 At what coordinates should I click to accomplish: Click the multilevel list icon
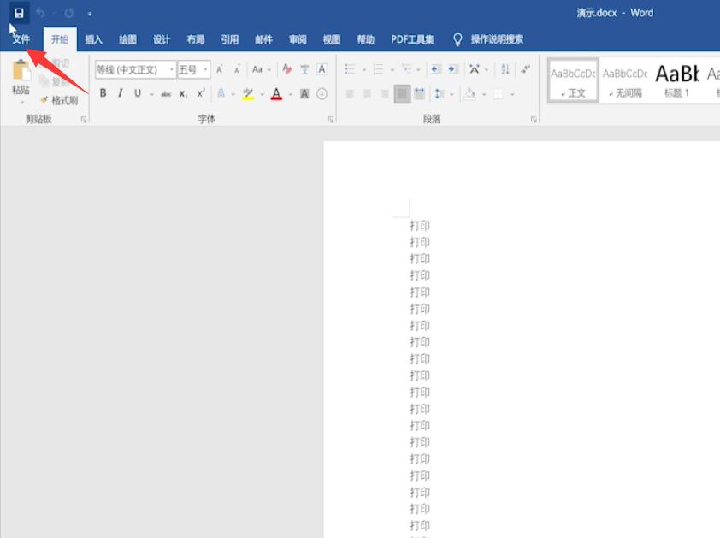pos(407,69)
